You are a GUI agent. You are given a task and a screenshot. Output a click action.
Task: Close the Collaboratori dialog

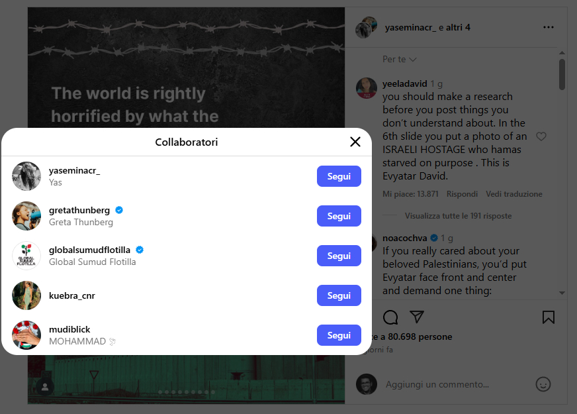[355, 142]
